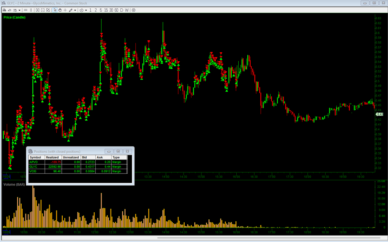Open the chart style dropdown arrow
This screenshot has height=242, width=388.
[x=19, y=10]
